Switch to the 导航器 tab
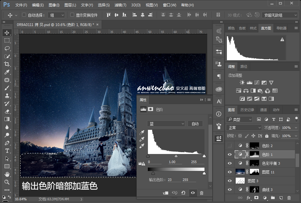The width and height of the screenshot is (301, 203). coord(281,28)
